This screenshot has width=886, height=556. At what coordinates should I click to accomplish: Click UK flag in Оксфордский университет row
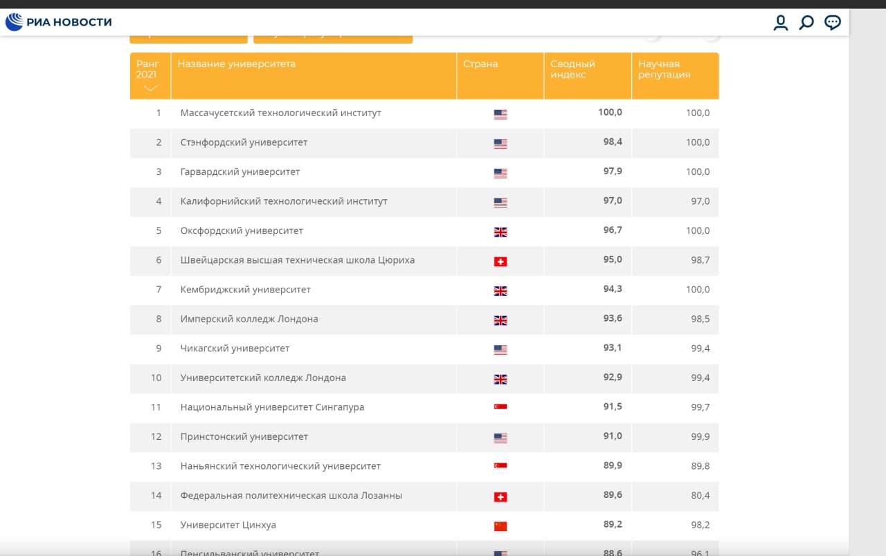(x=500, y=232)
